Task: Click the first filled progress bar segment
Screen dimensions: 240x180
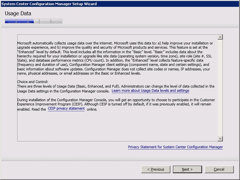Action: pyautogui.click(x=10, y=21)
